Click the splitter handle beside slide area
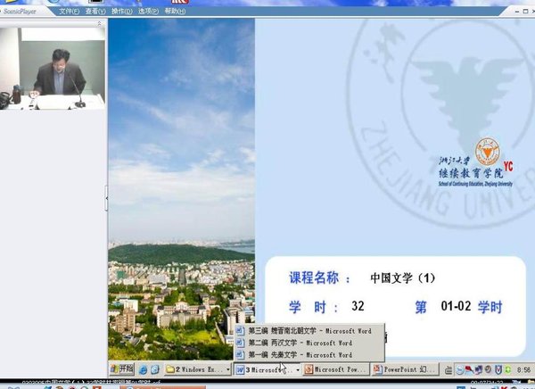 pos(106,197)
